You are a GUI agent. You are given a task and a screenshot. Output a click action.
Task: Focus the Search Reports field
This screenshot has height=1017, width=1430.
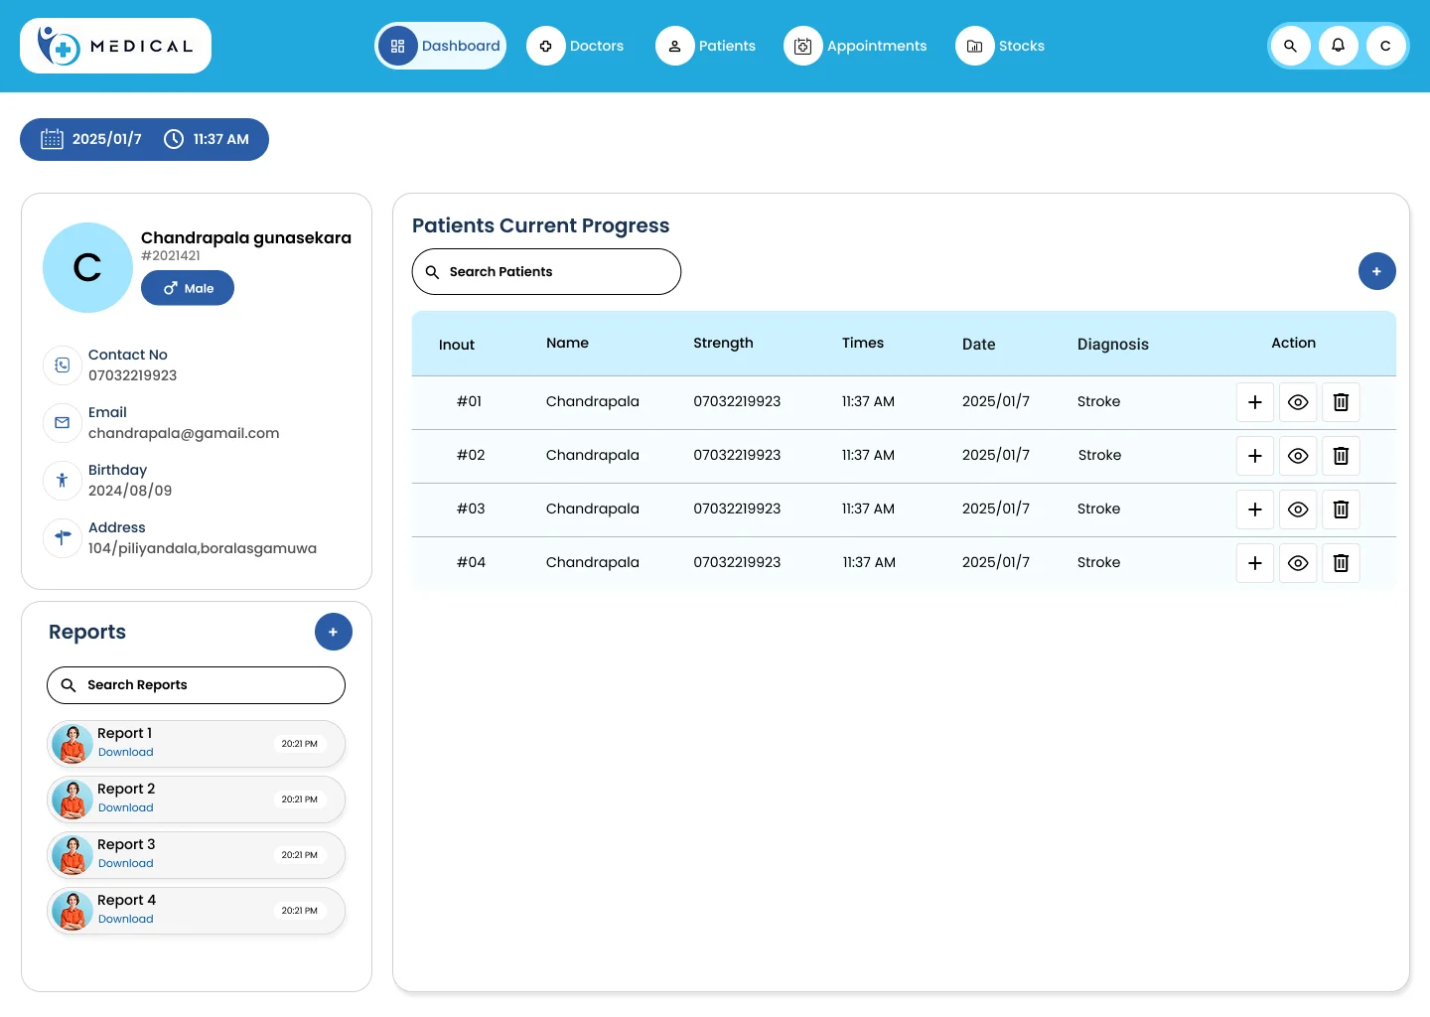coord(196,685)
